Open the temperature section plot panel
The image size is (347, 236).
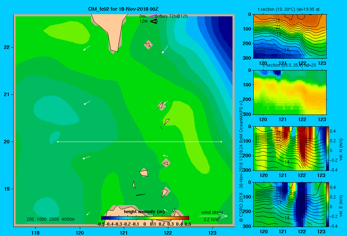[290, 36]
